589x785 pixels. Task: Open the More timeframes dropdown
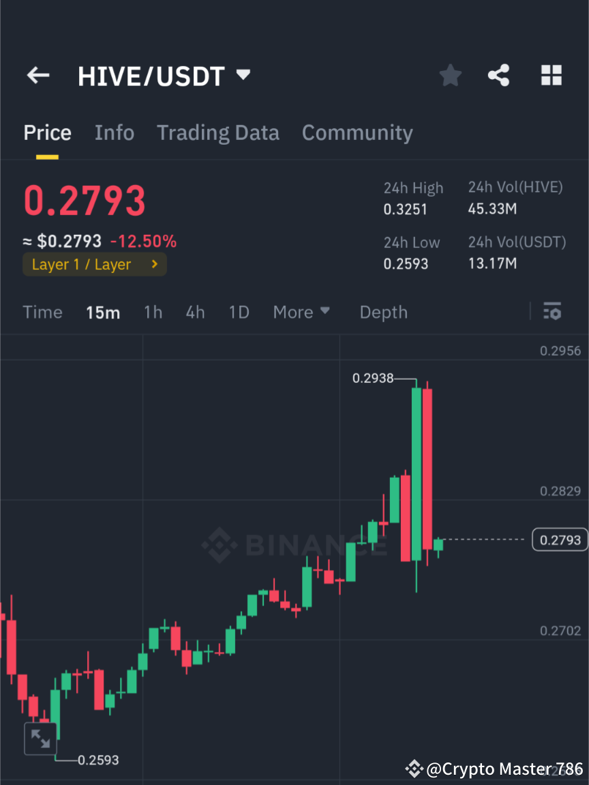pyautogui.click(x=301, y=312)
